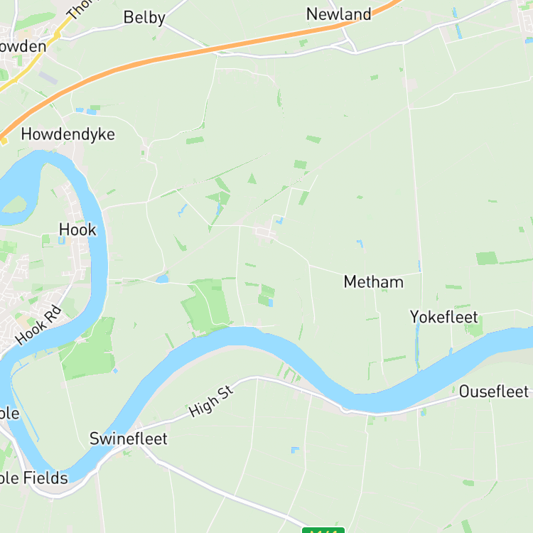This screenshot has height=533, width=533.
Task: Click the High St road label
Action: [211, 402]
